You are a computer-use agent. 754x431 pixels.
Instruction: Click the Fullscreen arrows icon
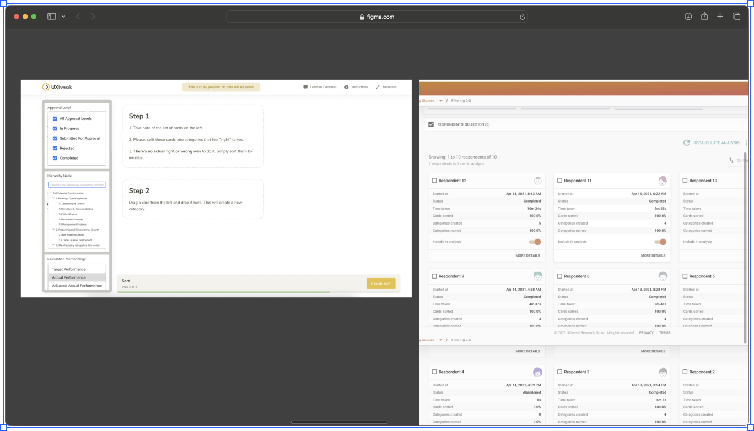point(378,87)
